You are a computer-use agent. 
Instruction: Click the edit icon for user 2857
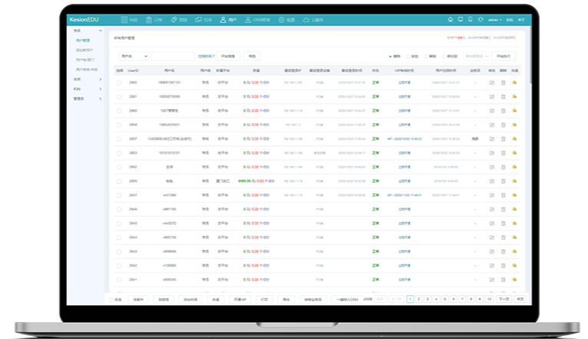click(492, 138)
